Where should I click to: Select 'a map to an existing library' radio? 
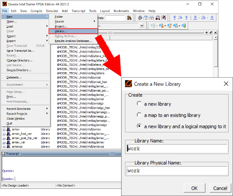pos(139,115)
